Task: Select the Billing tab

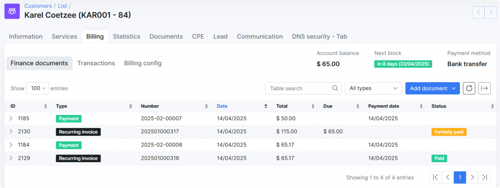Action: coord(95,37)
